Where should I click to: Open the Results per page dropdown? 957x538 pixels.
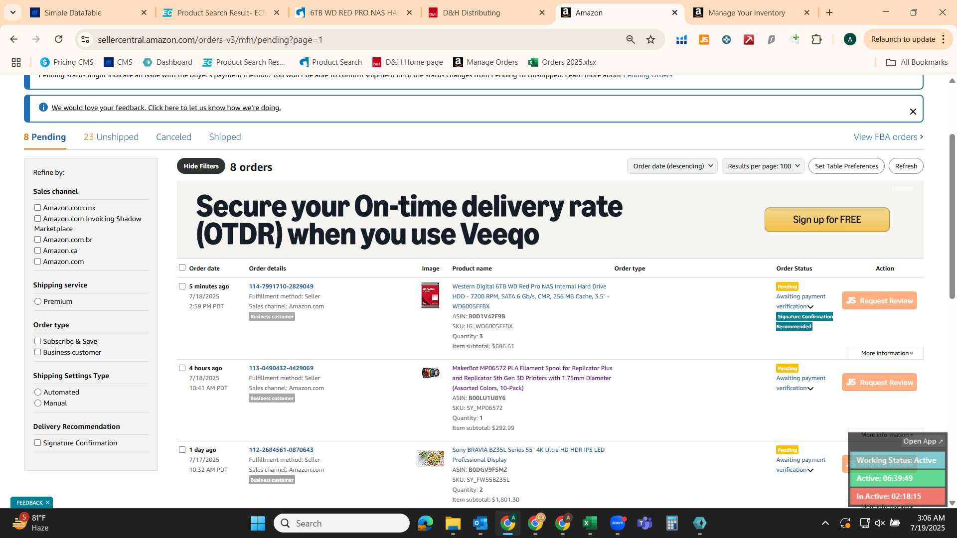pos(763,166)
